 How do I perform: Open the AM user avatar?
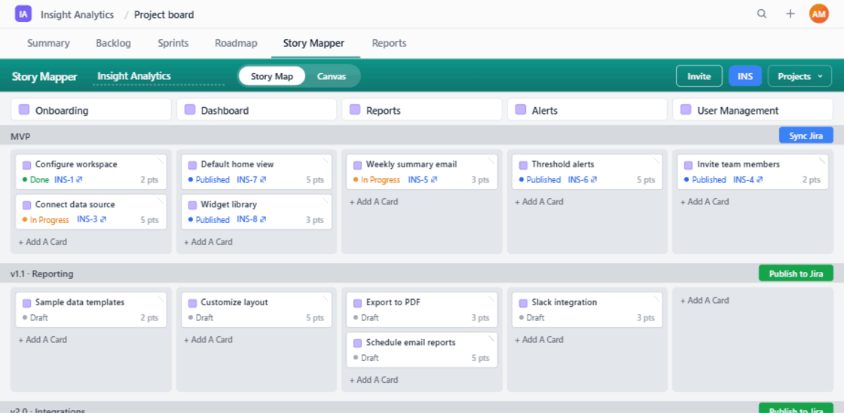click(818, 14)
